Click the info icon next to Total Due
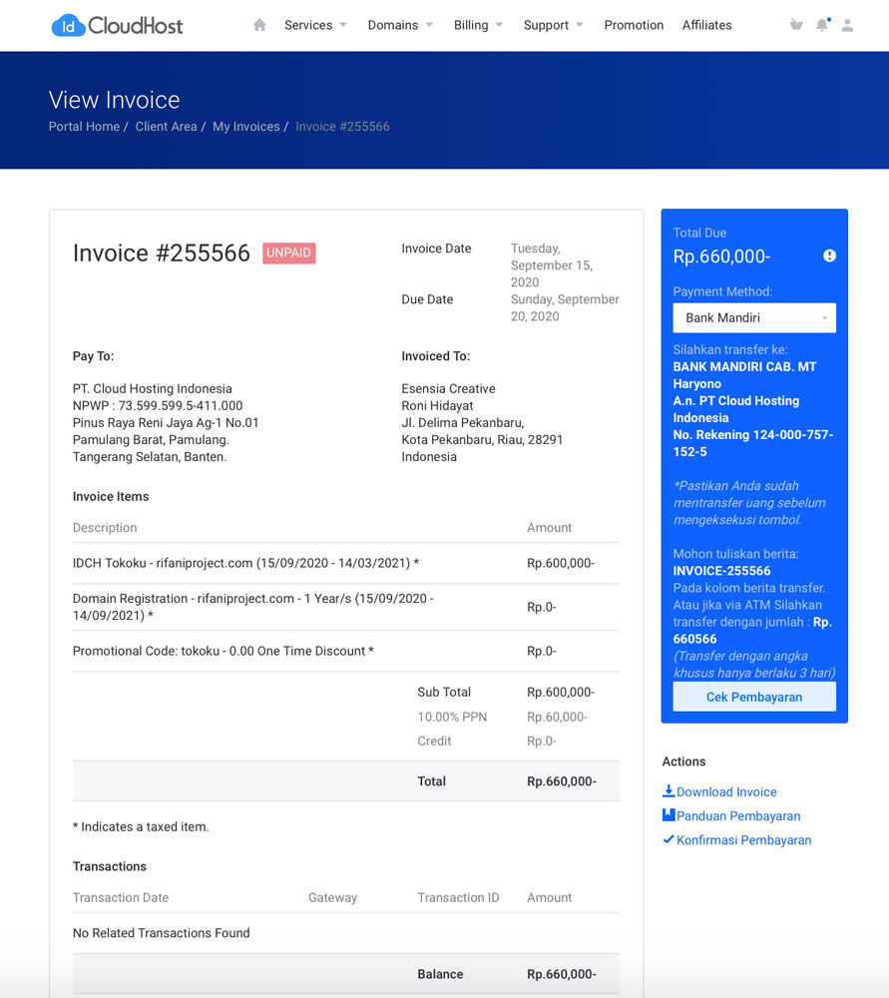Viewport: 889px width, 998px height. coord(829,255)
